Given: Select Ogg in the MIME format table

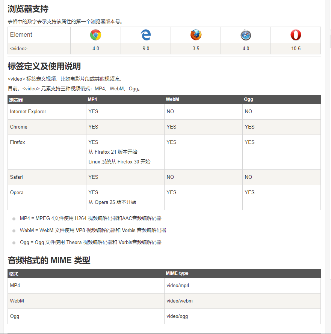Looking at the screenshot, I should point(86,316).
